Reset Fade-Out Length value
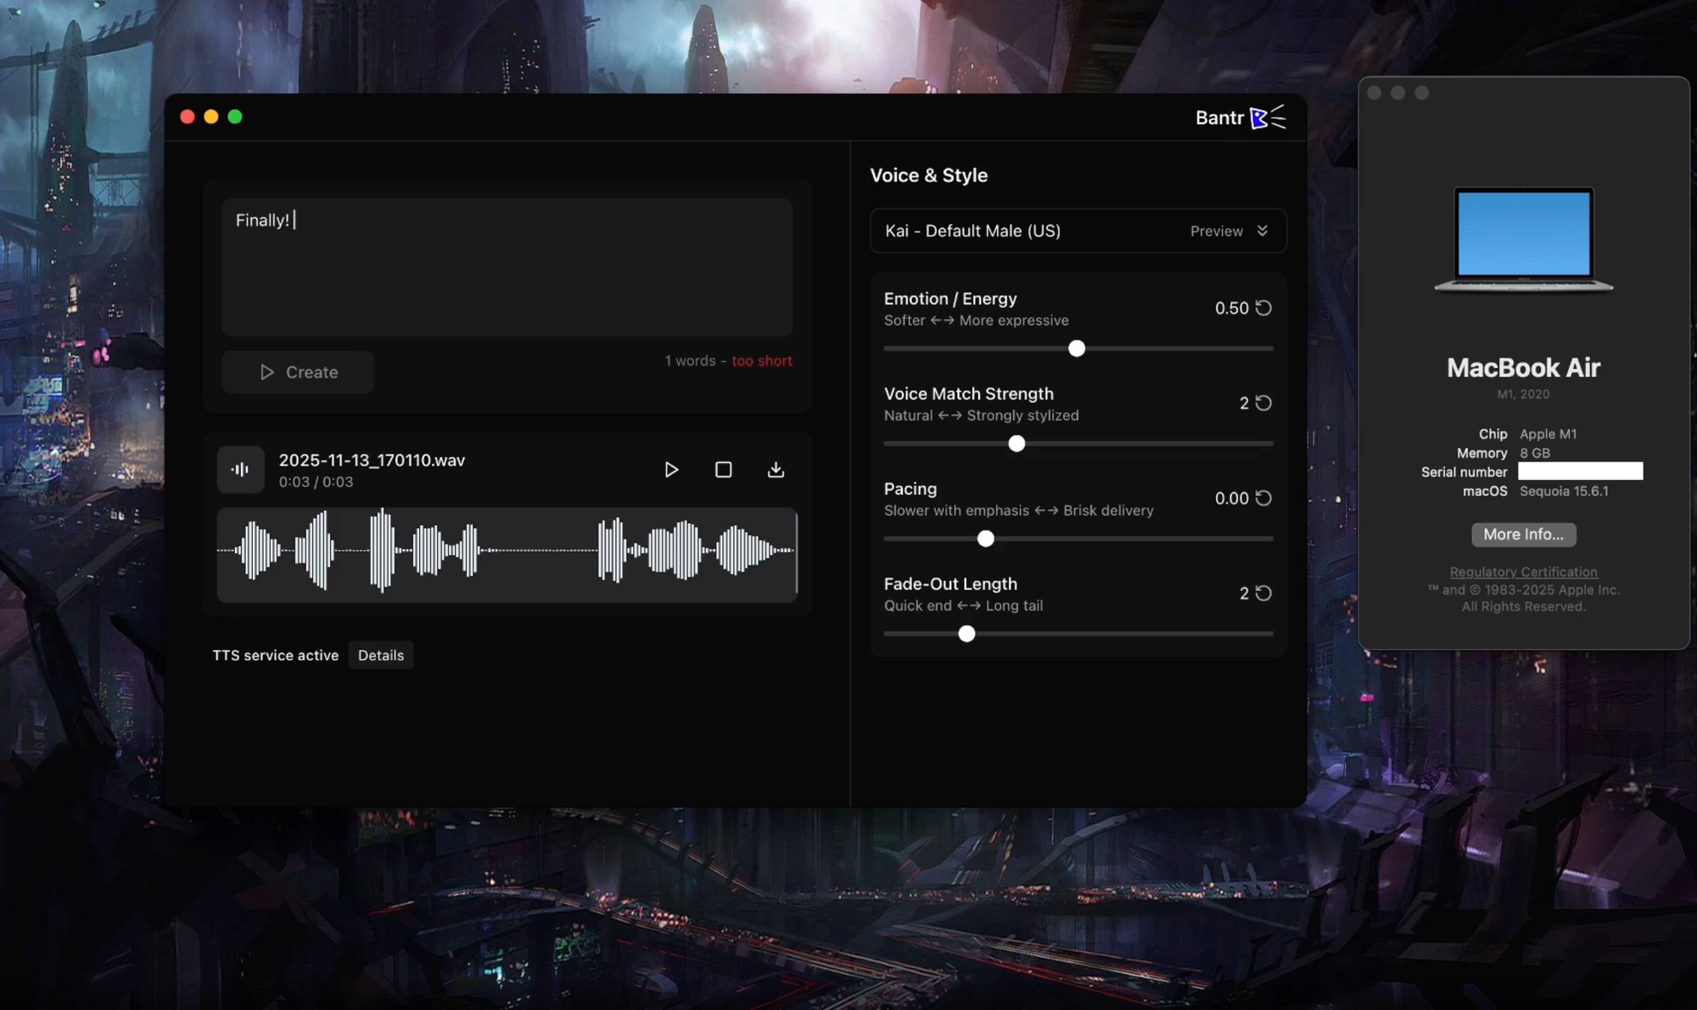This screenshot has height=1010, width=1697. point(1263,593)
